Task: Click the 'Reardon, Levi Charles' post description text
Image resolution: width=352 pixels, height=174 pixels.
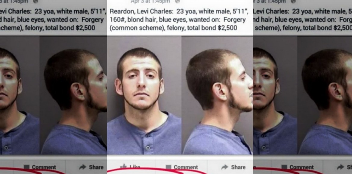Action: pyautogui.click(x=179, y=20)
